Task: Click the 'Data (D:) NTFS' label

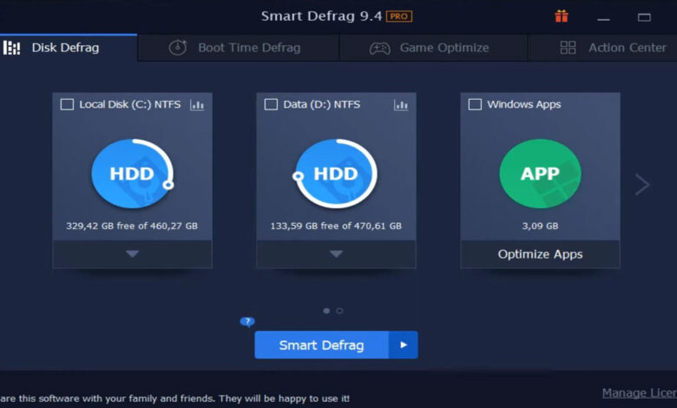Action: point(322,104)
